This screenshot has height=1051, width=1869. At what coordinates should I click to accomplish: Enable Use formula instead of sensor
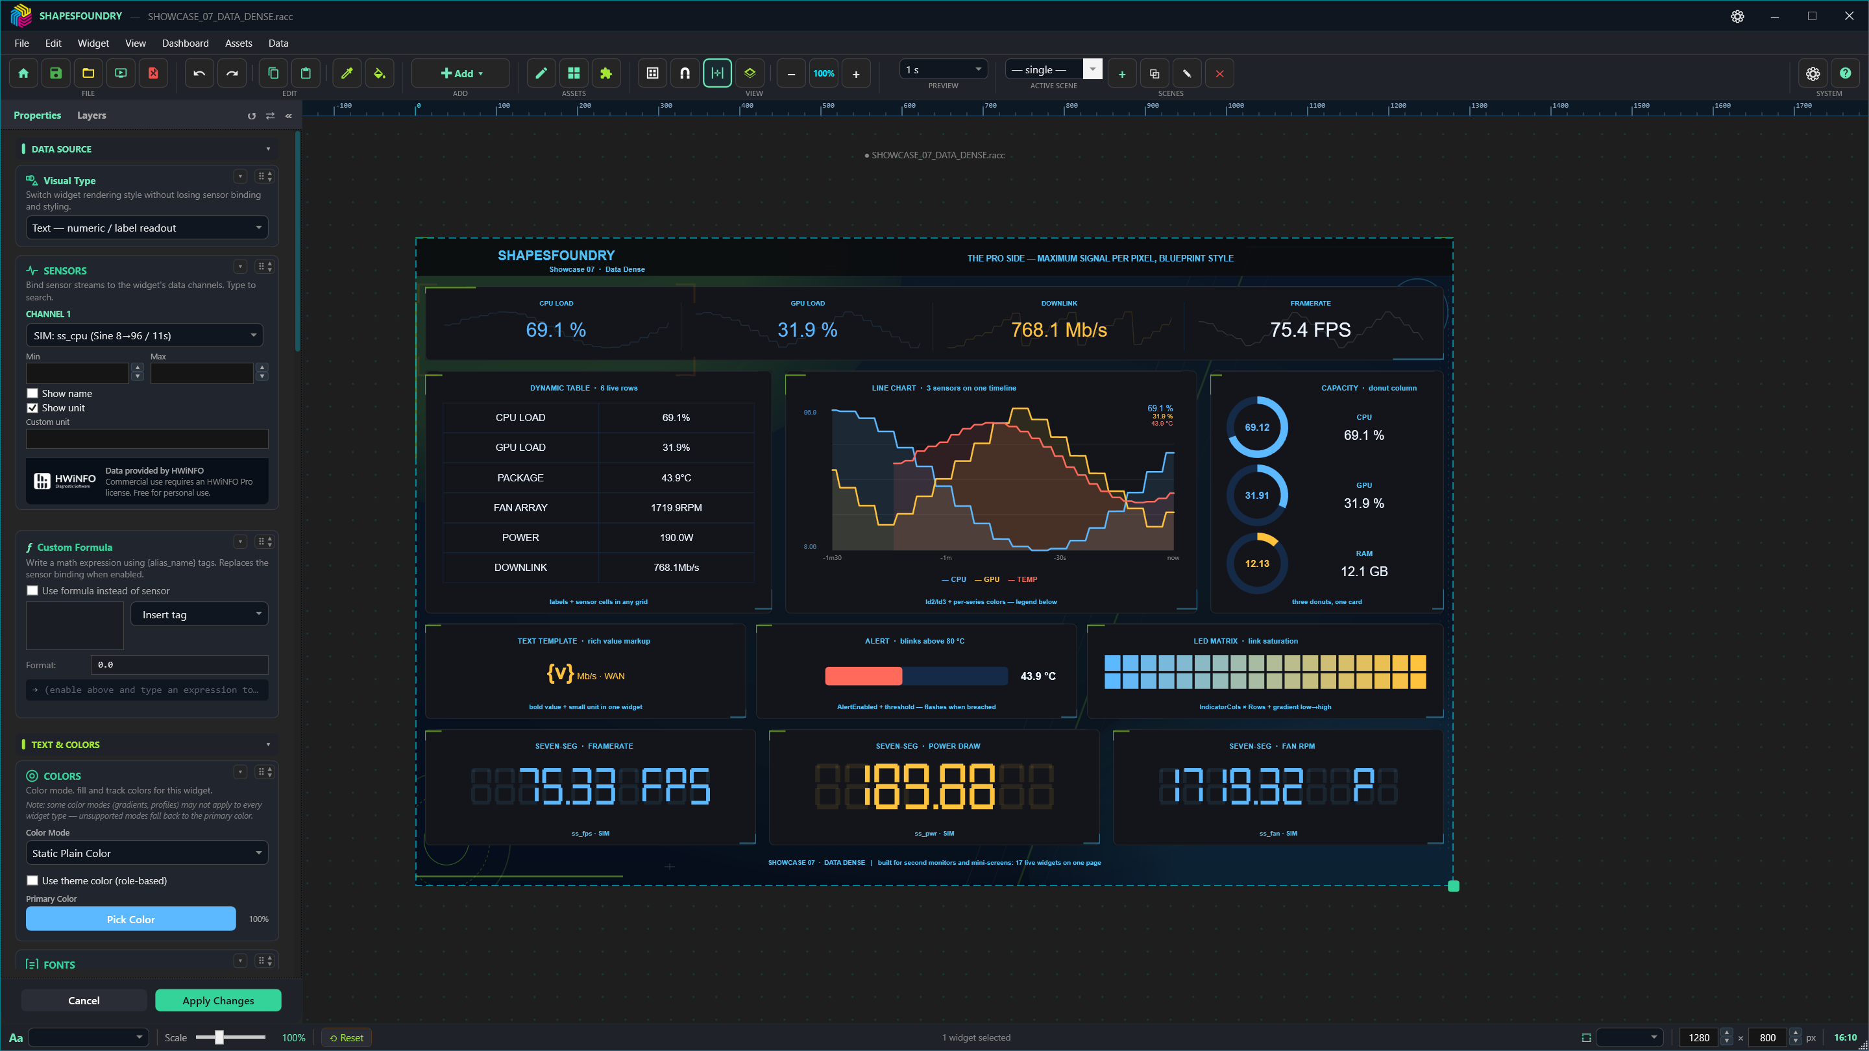32,590
